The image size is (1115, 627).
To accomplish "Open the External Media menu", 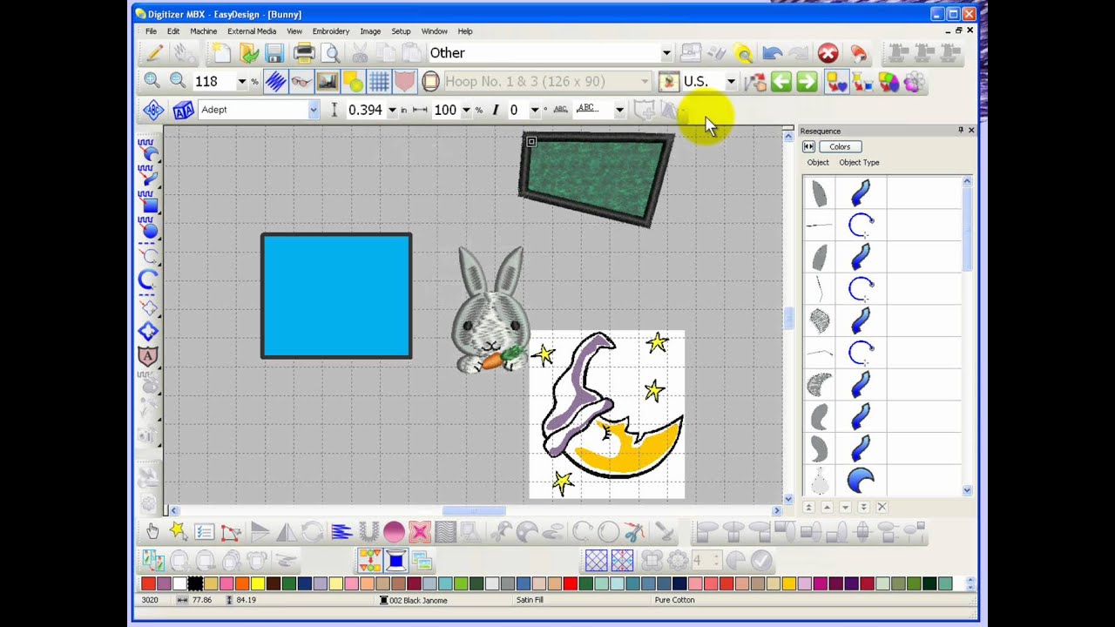I will coord(252,31).
